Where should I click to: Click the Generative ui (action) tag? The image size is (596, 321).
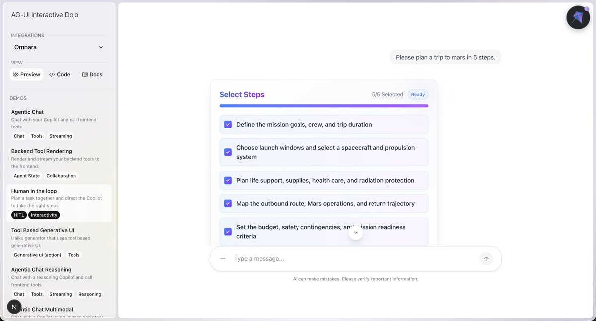[x=38, y=255]
